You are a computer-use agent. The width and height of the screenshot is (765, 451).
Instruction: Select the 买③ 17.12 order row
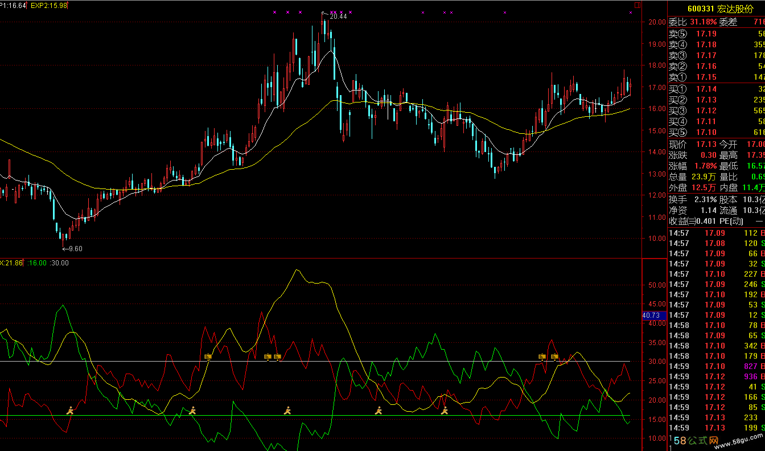coord(717,111)
